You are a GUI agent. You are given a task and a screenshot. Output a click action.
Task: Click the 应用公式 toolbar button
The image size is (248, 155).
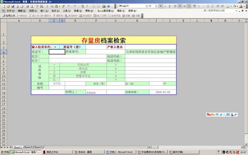click(x=9, y=16)
